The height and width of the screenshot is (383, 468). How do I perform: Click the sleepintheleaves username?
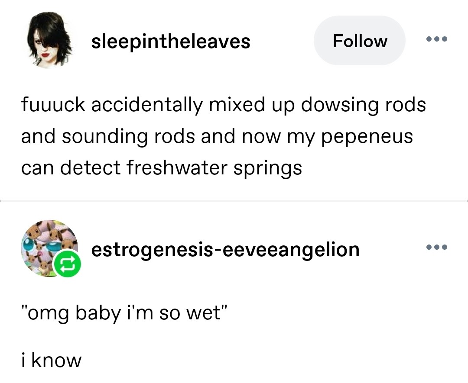(171, 41)
